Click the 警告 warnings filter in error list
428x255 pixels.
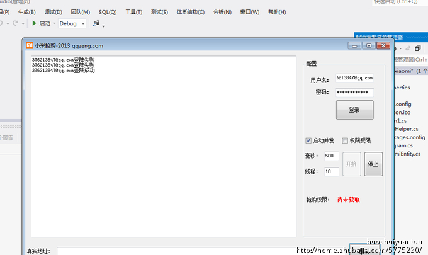pos(7,138)
